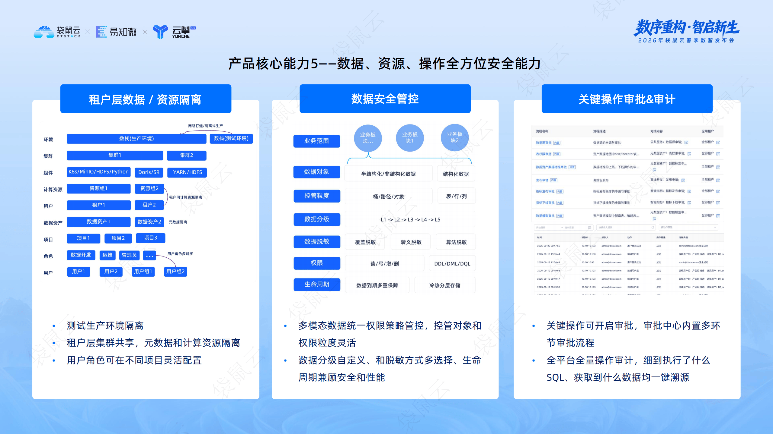Click the 操作IP column header
Image resolution: width=773 pixels, height=434 pixels.
point(585,237)
